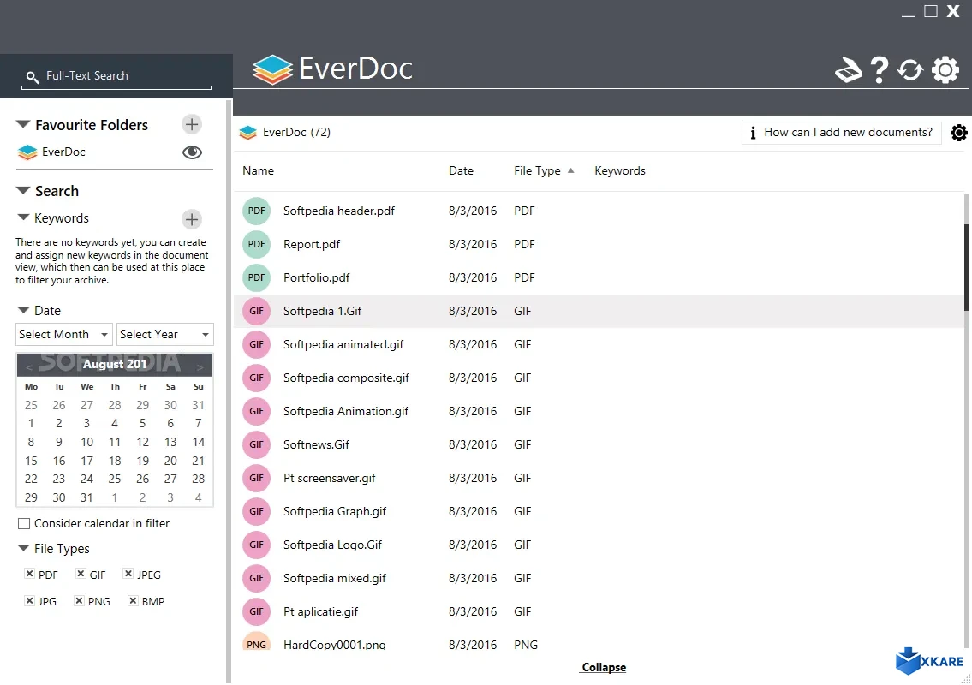972x685 pixels.
Task: Open folder settings gear beside add documents hint
Action: click(x=959, y=133)
